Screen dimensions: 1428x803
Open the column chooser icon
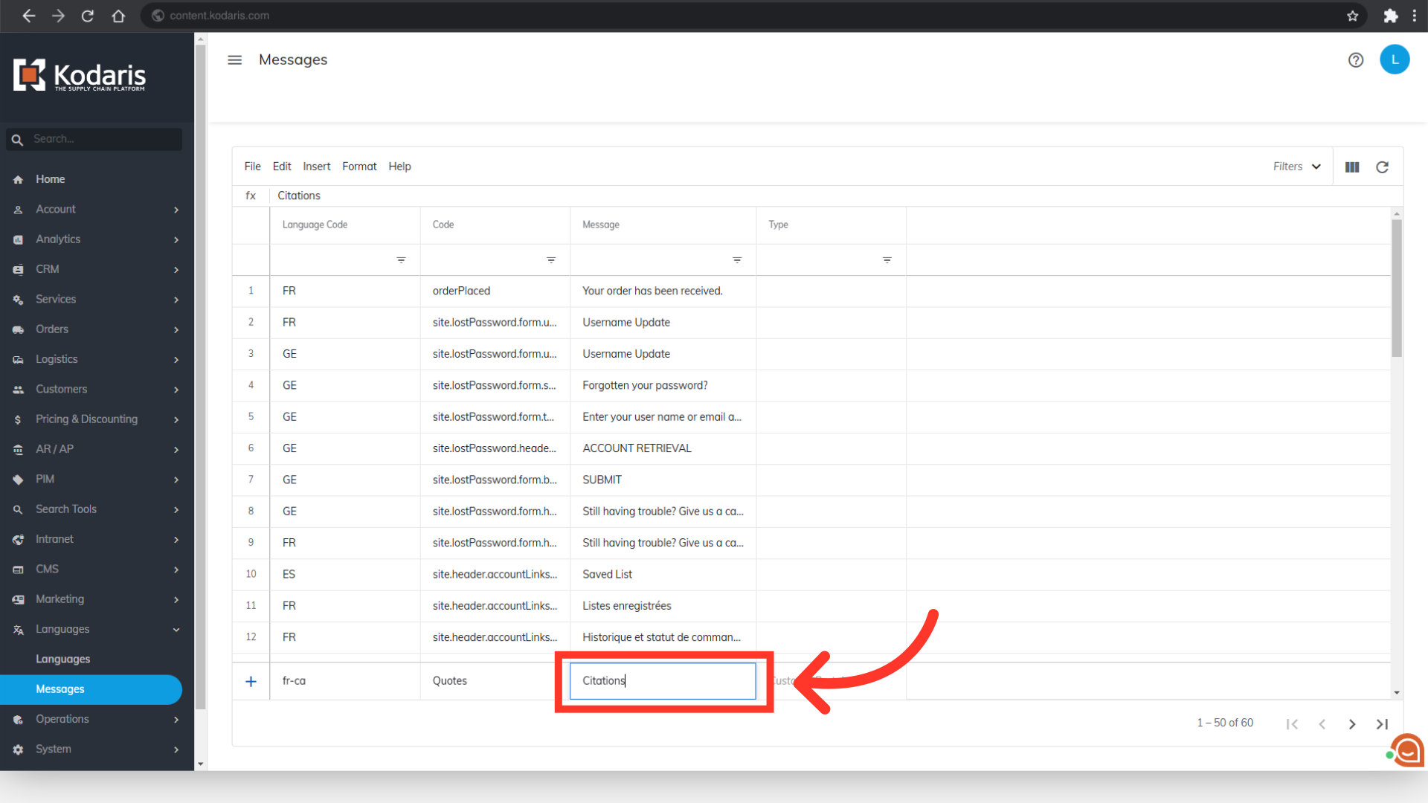1351,167
